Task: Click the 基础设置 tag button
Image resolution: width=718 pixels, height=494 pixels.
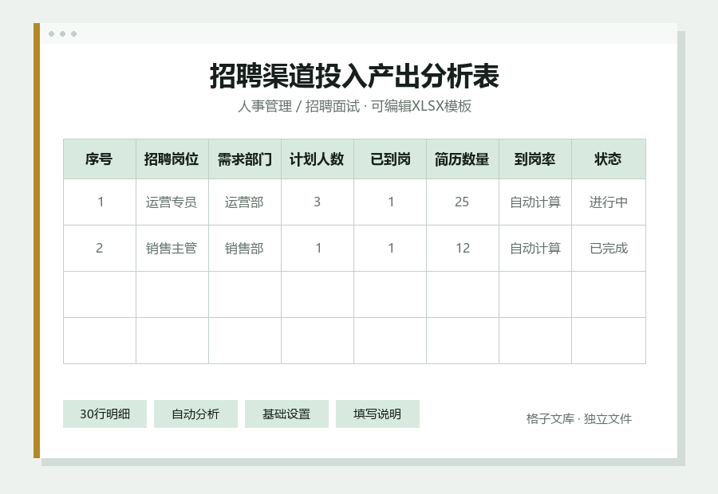Action: (x=286, y=414)
